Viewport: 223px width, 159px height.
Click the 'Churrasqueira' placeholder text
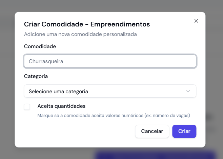(46, 61)
